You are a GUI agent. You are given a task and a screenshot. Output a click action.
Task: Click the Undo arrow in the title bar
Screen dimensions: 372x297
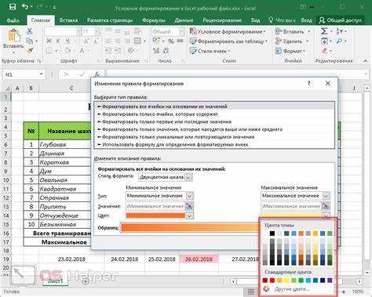pos(25,7)
